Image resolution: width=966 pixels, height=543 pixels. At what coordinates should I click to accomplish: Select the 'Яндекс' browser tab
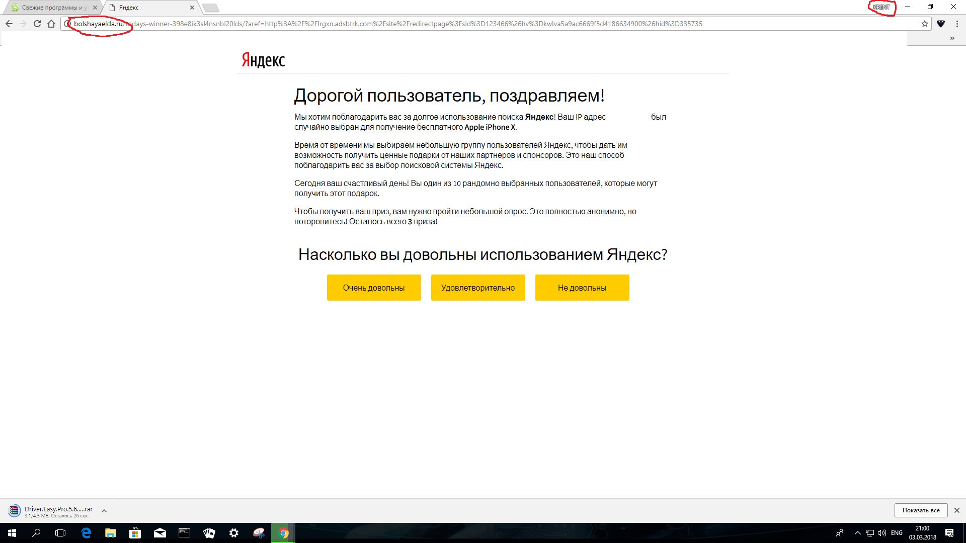(x=151, y=8)
